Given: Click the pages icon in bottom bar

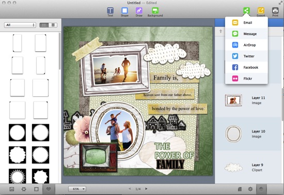Looking at the screenshot, I should point(240,189).
